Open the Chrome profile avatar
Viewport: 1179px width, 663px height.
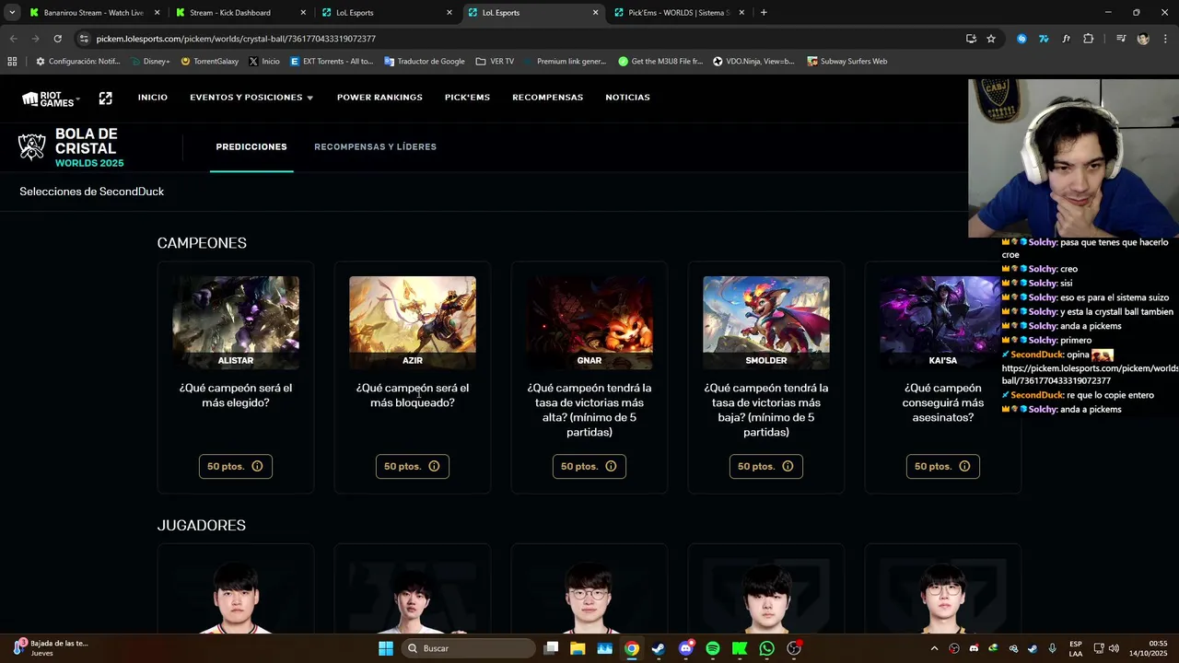pyautogui.click(x=1143, y=39)
